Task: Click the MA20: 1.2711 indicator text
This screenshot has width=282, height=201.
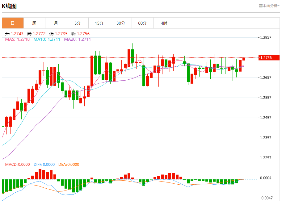Action: point(78,39)
